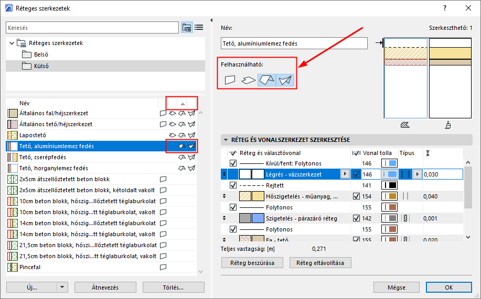This screenshot has height=299, width=481.
Task: Click the check-all column header icon
Action: [233, 153]
